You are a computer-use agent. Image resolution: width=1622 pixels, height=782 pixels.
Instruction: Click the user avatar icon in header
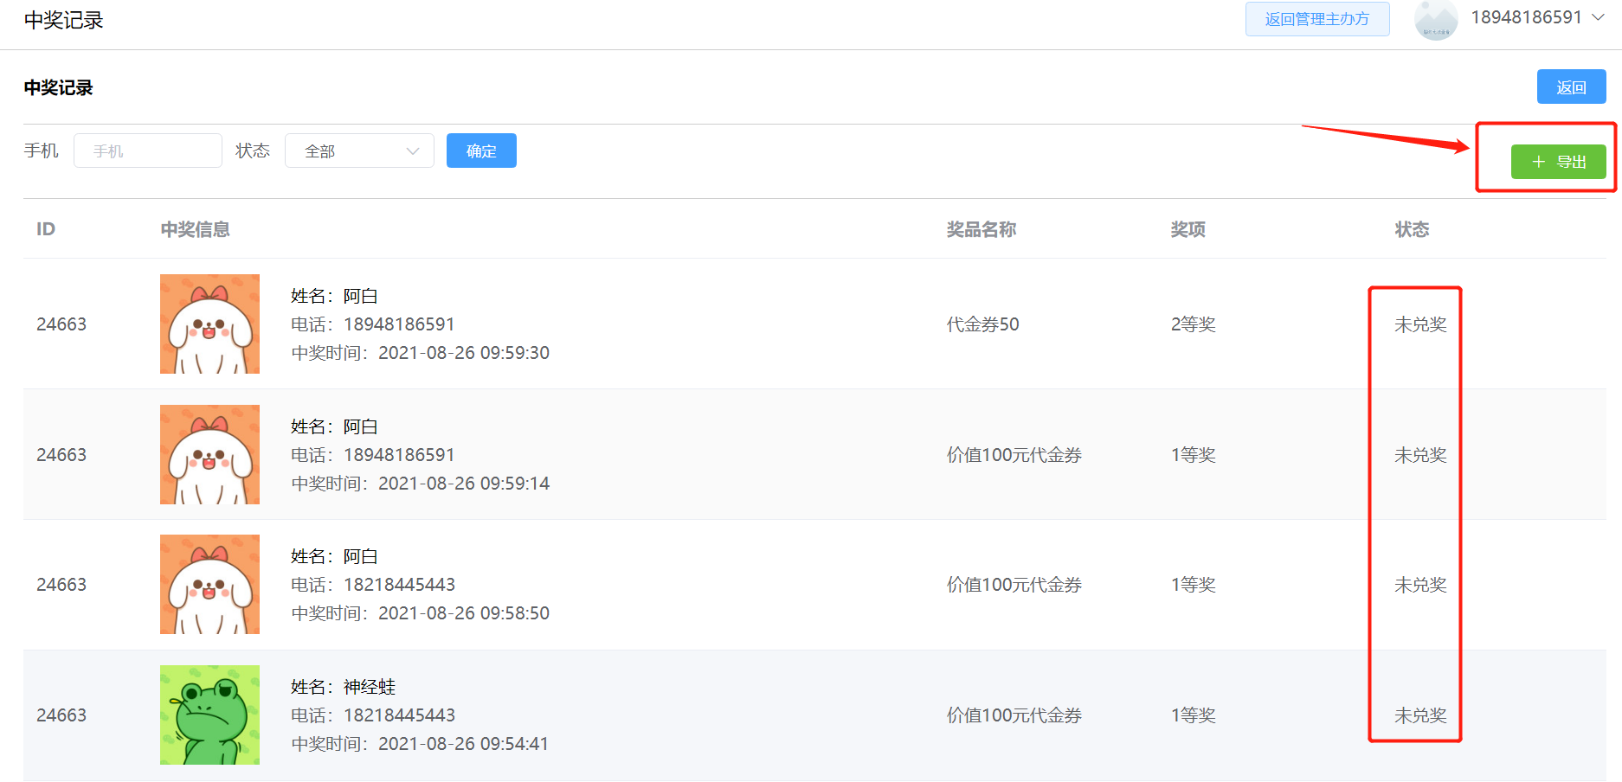coord(1436,20)
